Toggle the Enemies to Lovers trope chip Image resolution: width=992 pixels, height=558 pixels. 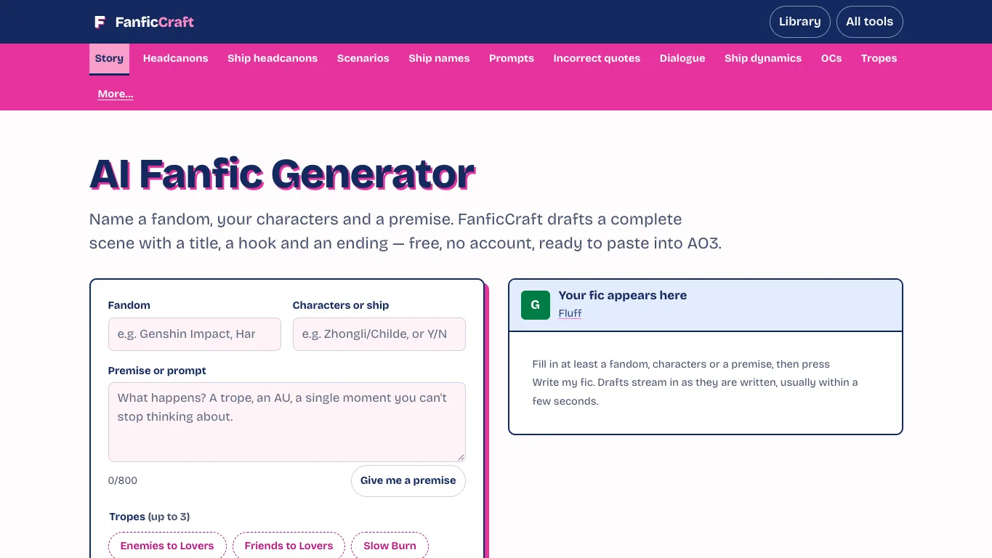tap(167, 546)
